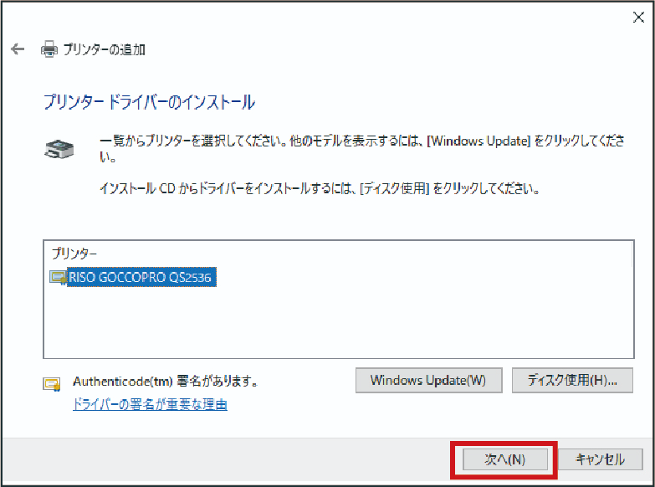Click the Authenticode signature certificate icon
This screenshot has width=655, height=487.
[52, 384]
